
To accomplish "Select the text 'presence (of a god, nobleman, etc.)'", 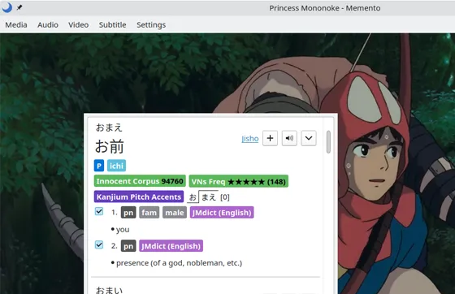I will tap(179, 263).
